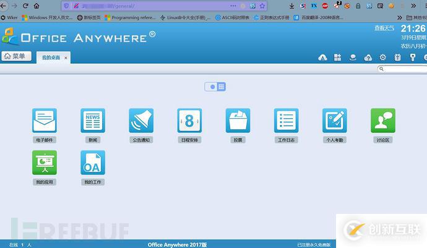The height and width of the screenshot is (248, 427).
Task: Open the 个人考勤 attendance icon
Action: (334, 121)
